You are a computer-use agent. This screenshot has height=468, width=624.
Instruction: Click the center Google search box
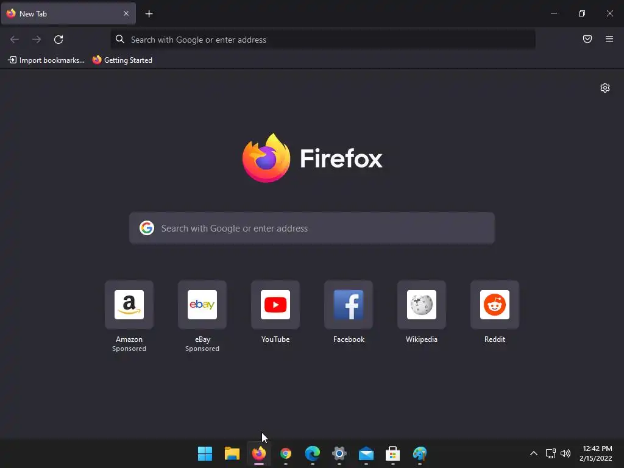coord(312,228)
